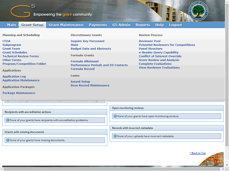Image resolution: width=229 pixels, height=171 pixels.
Task: Open Base Record Maintenance
Action: click(90, 85)
